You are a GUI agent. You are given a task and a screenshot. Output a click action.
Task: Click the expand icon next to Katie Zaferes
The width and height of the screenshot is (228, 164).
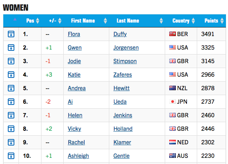[x=11, y=75]
